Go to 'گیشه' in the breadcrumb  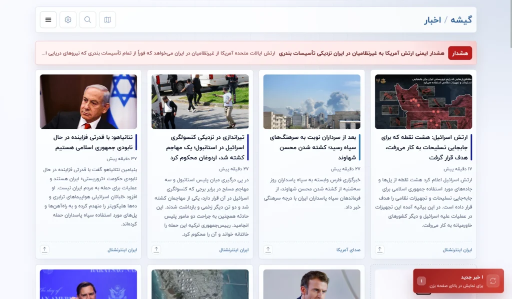(x=461, y=20)
